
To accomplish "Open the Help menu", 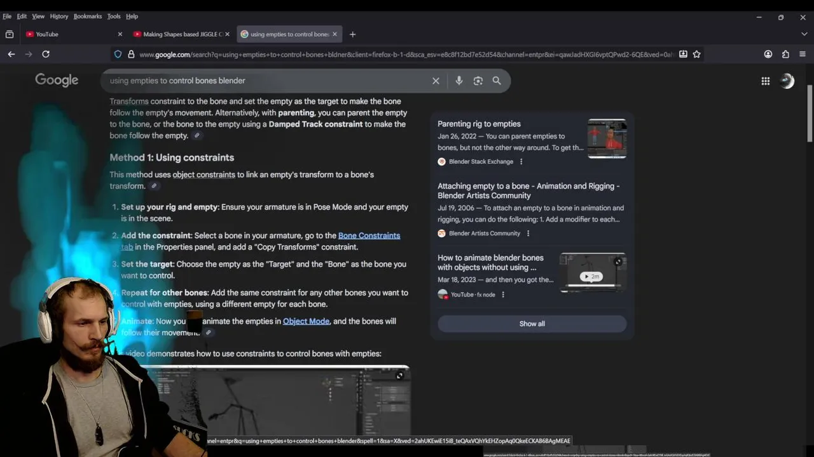I will point(132,17).
